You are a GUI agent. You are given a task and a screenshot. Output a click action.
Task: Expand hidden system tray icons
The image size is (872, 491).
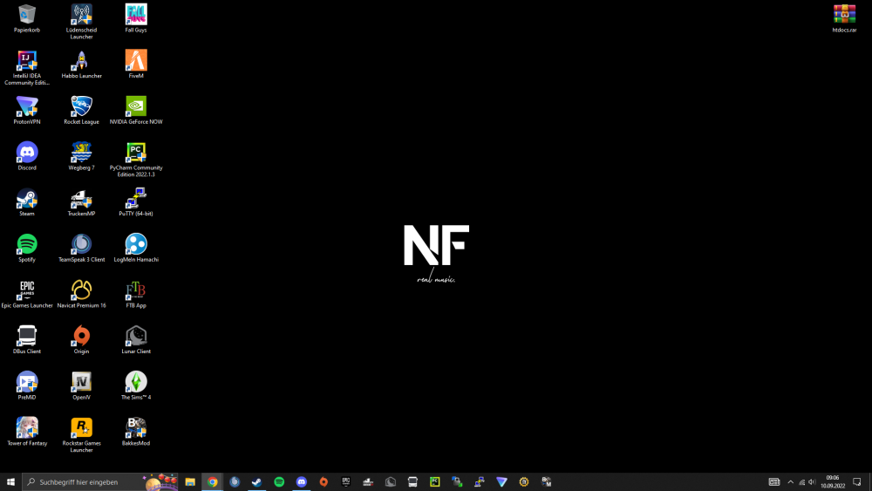tap(790, 481)
